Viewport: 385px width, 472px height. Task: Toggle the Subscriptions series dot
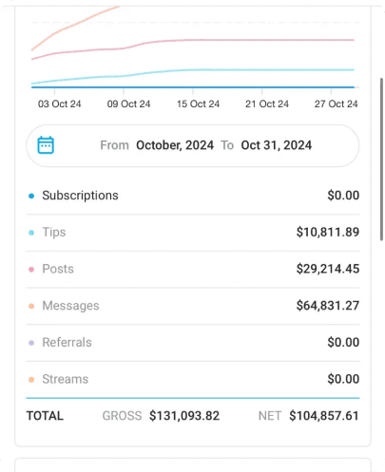click(x=31, y=196)
